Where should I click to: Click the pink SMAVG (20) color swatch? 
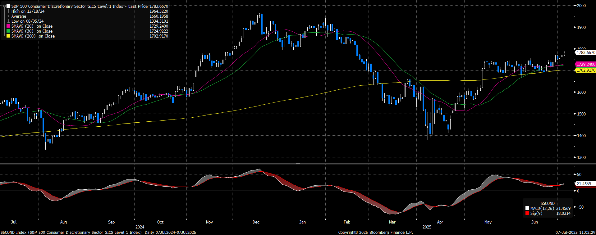click(8, 26)
